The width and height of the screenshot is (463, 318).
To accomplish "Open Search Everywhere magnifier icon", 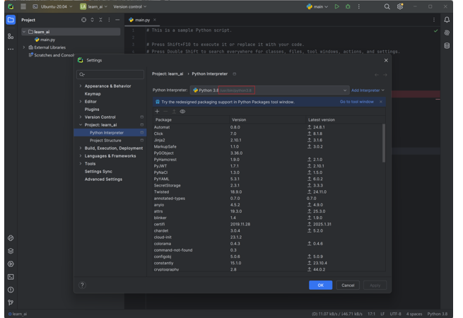I will click(387, 6).
